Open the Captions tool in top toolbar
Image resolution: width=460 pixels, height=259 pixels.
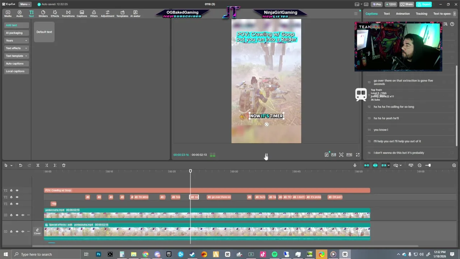point(82,14)
